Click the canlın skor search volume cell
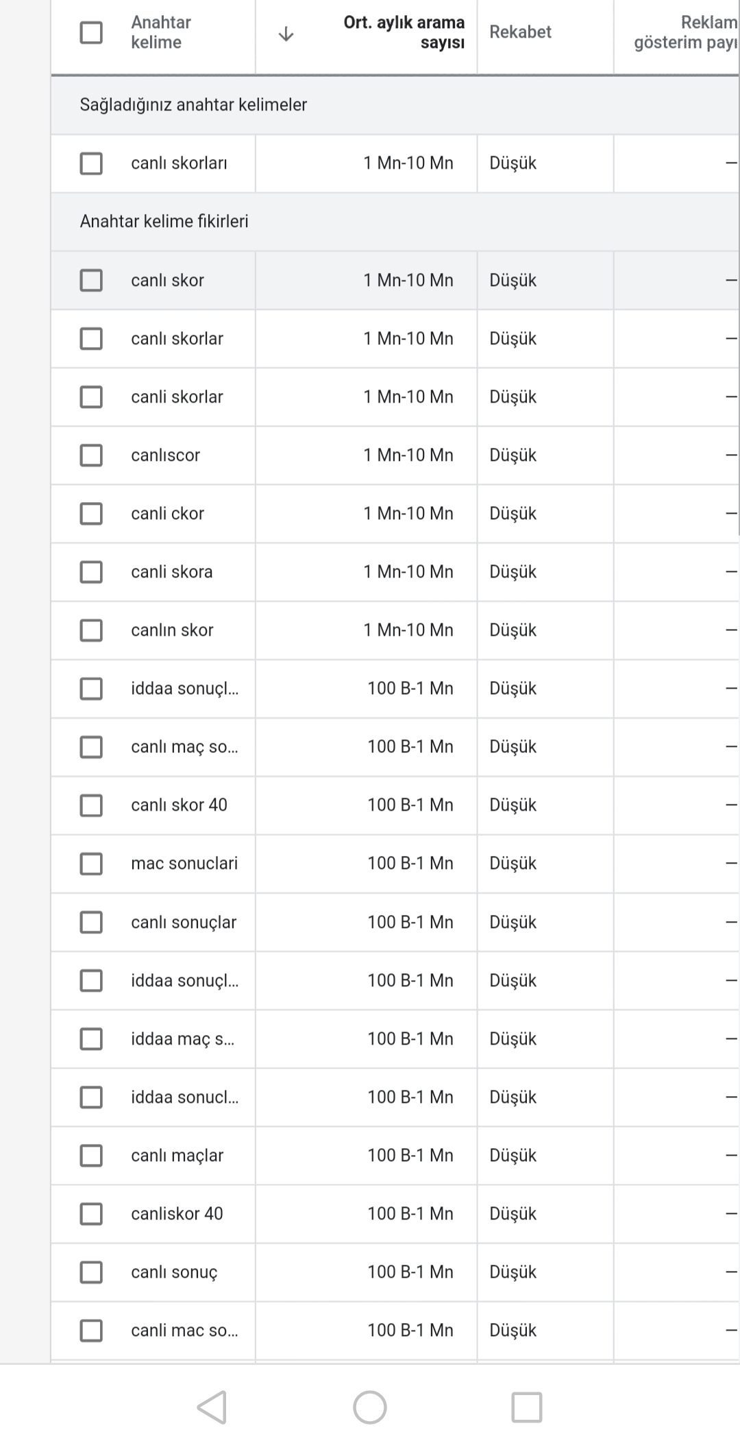Screen dimensions: 740x1452 (x=367, y=630)
